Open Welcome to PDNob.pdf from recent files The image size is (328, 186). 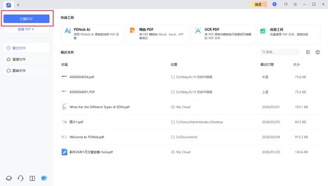(87, 137)
